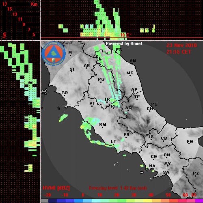
Task: Click the RM city label
Action: point(103,125)
